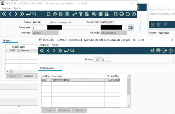Open the hierarchy tree icon in Manutenção de Pedidos toolbar

(116, 14)
